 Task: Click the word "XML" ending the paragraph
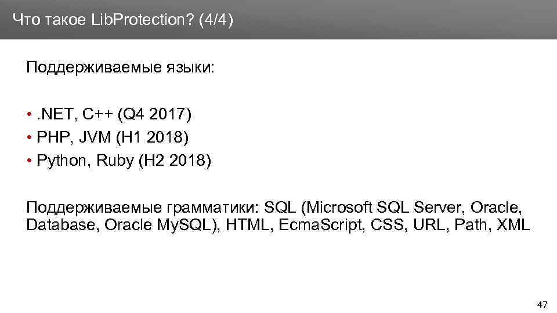[x=513, y=225]
